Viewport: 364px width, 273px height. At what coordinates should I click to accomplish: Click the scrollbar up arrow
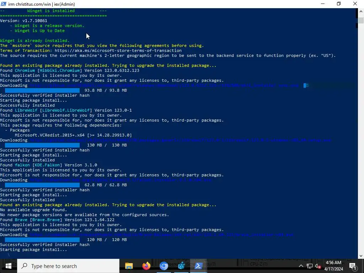point(361,11)
